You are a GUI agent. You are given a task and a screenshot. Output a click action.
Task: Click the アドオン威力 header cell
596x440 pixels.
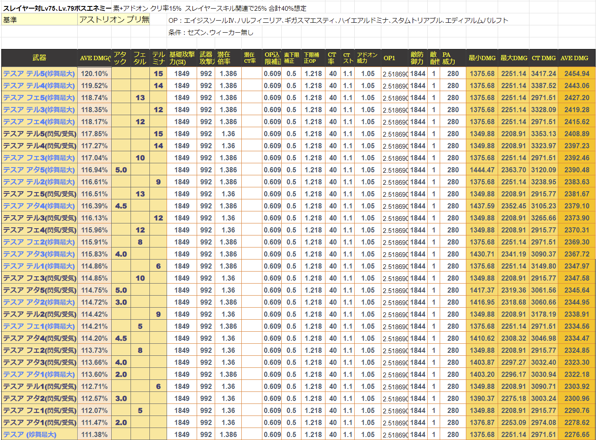click(368, 58)
